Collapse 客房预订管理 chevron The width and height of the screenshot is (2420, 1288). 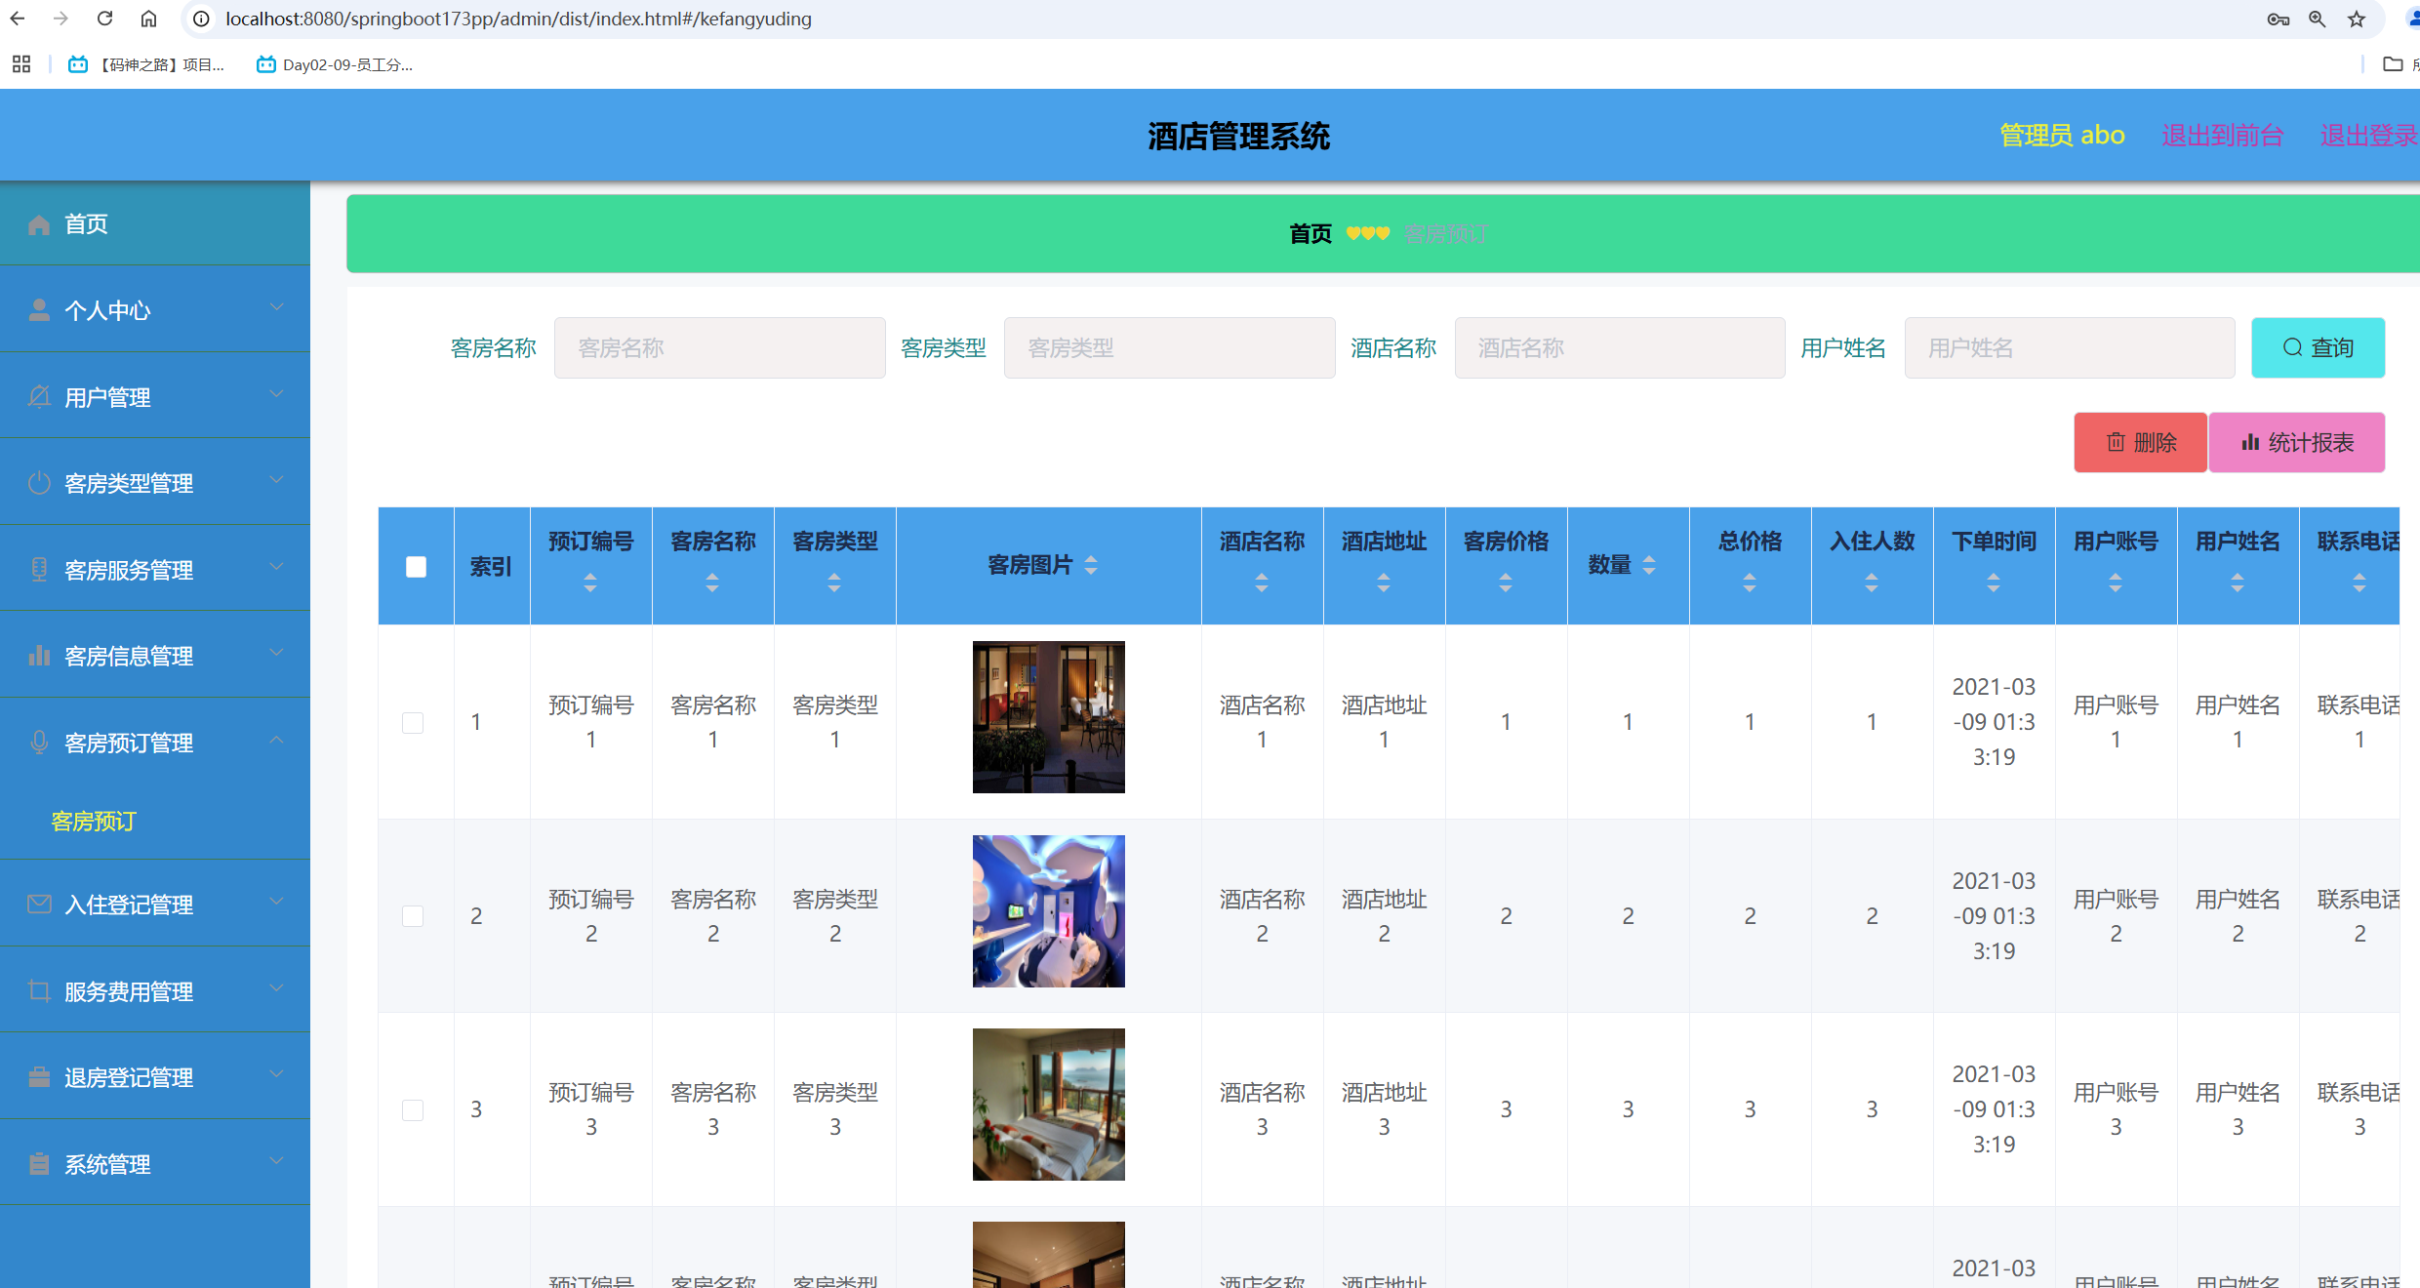pyautogui.click(x=276, y=740)
